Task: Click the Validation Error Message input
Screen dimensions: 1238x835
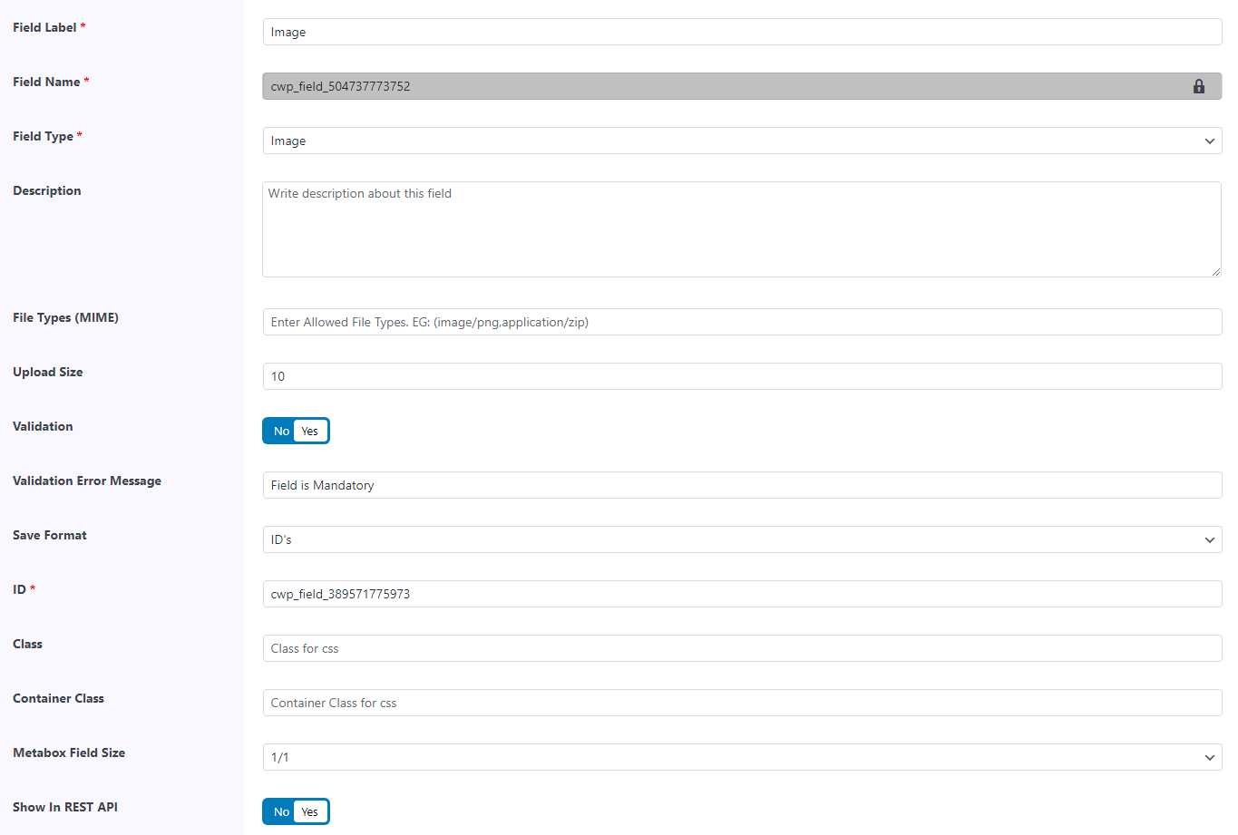Action: [x=742, y=485]
